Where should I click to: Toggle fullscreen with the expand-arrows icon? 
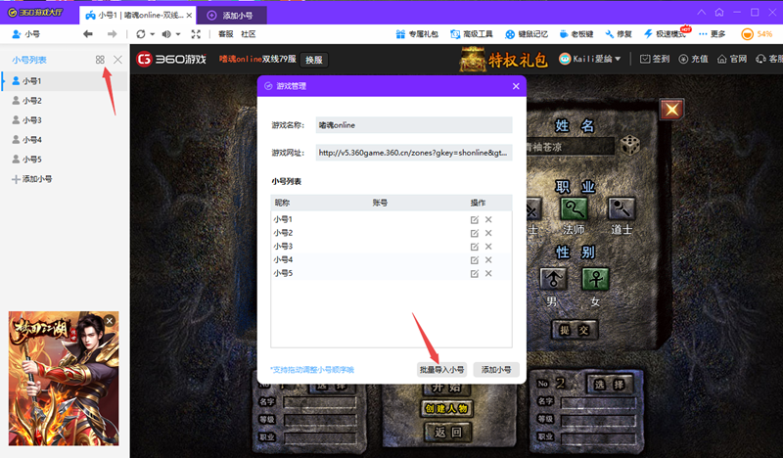[196, 34]
